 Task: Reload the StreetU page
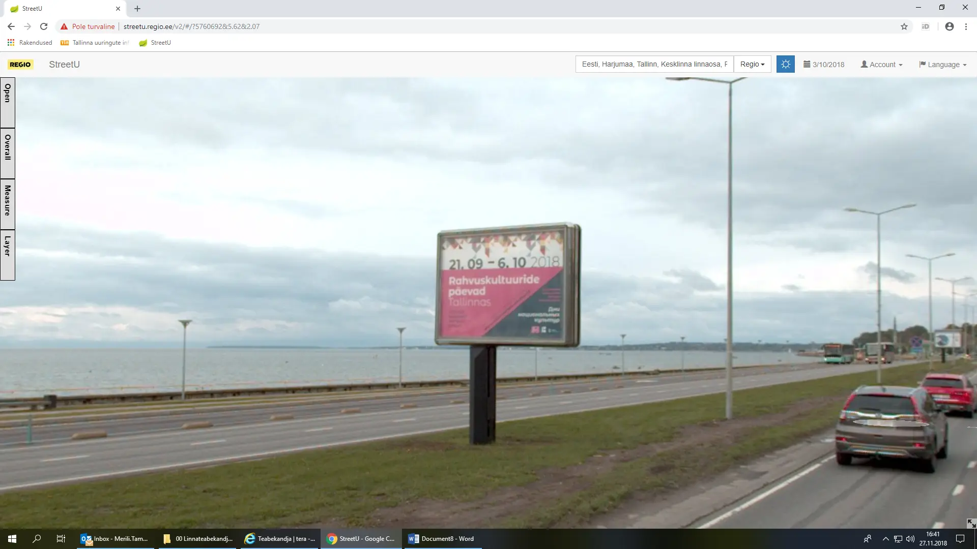44,26
